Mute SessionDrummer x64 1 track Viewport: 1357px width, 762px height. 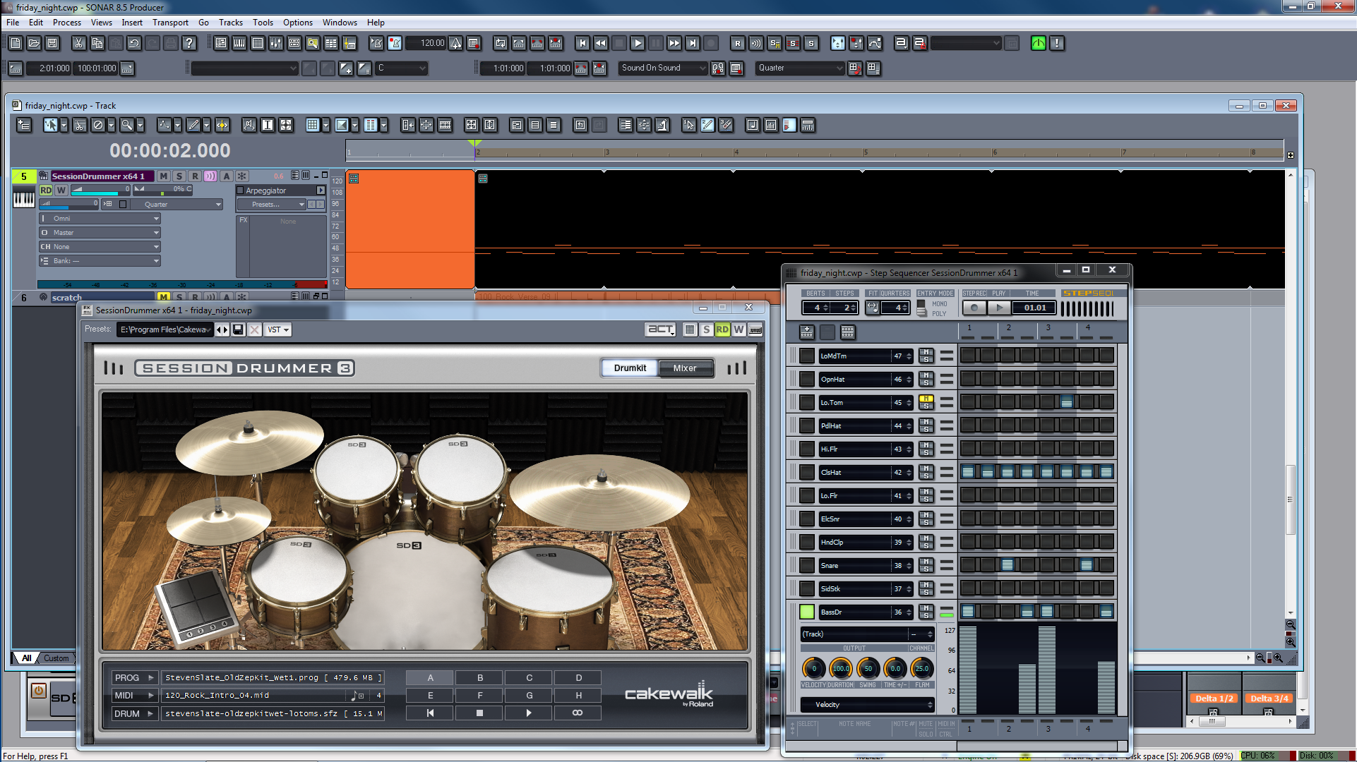click(164, 176)
